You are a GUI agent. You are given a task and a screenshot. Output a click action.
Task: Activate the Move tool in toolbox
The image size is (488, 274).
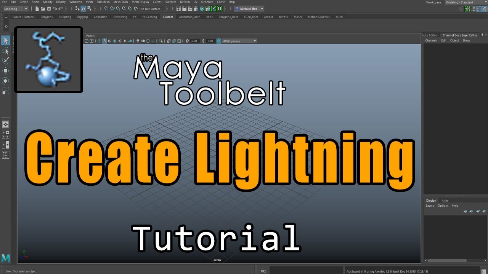coord(6,71)
